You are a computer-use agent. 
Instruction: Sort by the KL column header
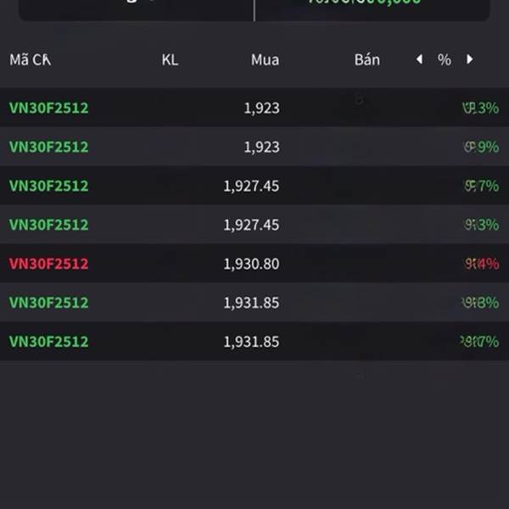point(171,59)
